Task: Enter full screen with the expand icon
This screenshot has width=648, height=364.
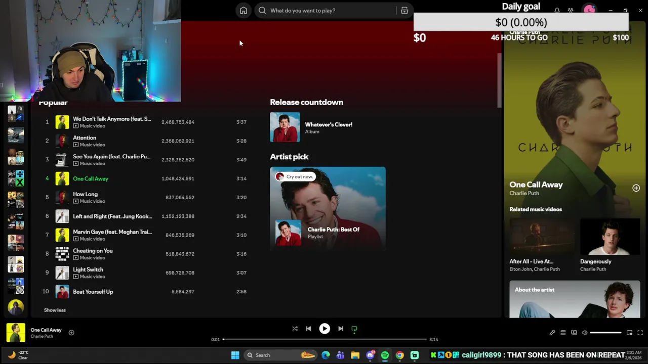Action: pos(640,333)
